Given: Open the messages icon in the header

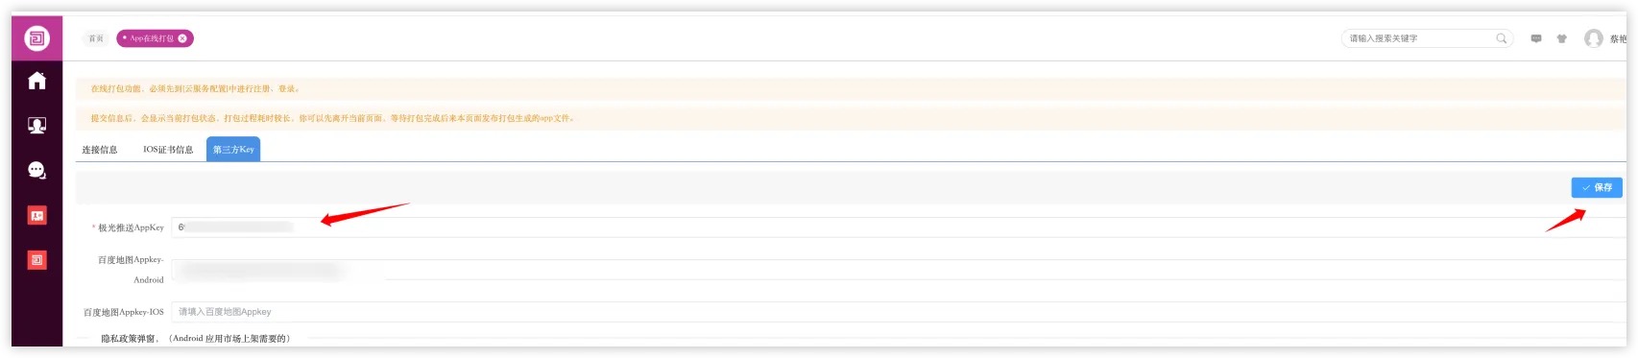Looking at the screenshot, I should coord(1536,38).
